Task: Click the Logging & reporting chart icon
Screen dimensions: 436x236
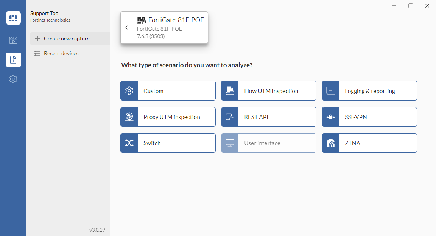Action: [x=330, y=90]
